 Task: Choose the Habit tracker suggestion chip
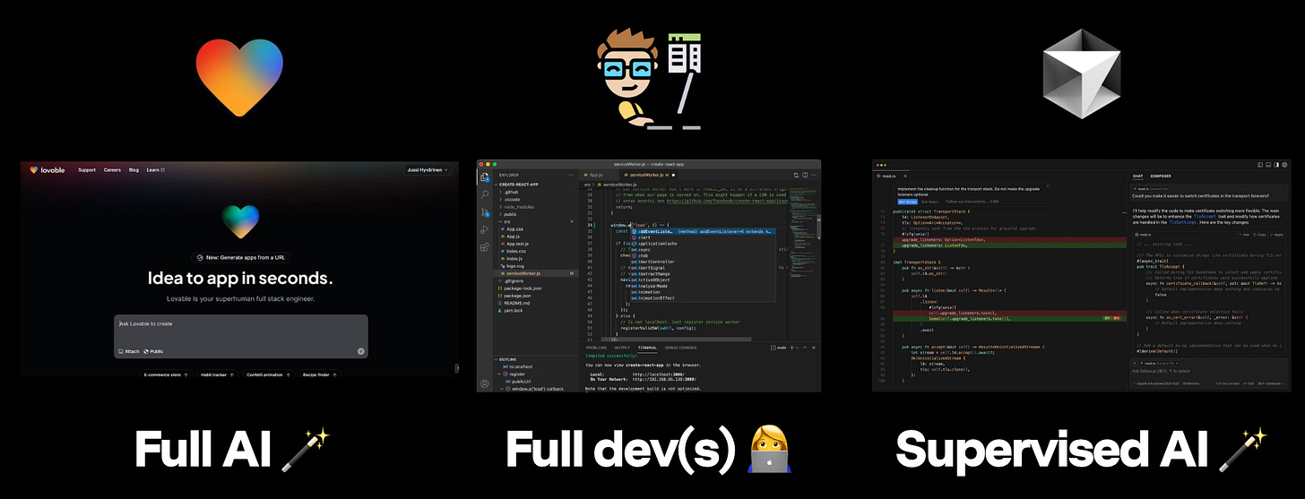click(x=217, y=374)
